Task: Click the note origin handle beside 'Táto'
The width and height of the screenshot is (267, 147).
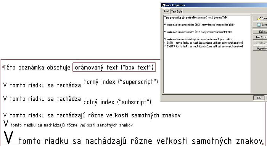Action: 3,67
